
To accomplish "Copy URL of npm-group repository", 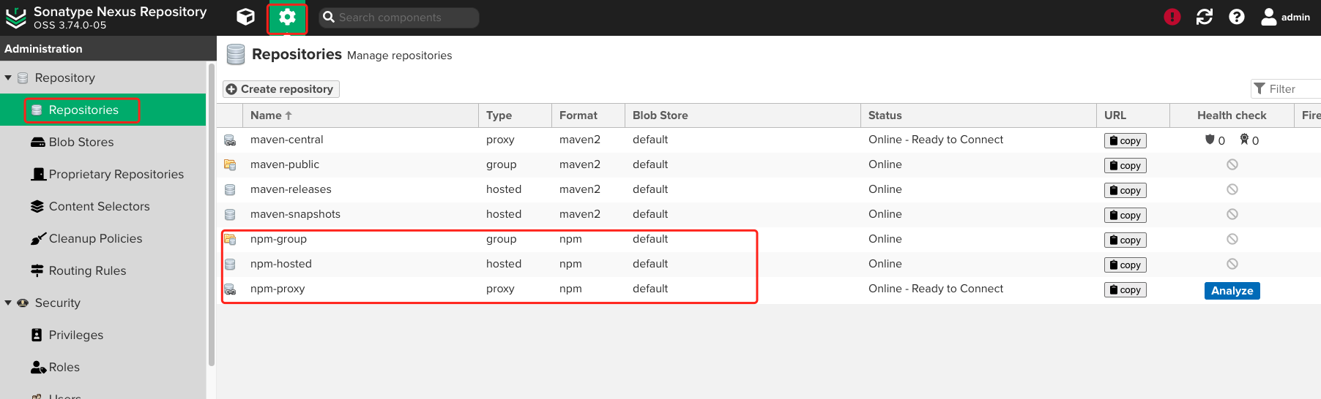I will [x=1125, y=240].
